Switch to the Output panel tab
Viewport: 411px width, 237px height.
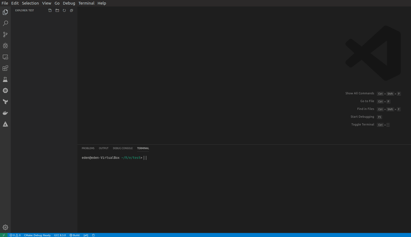pos(104,148)
